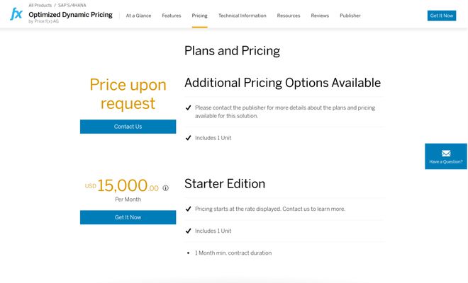Open the Resources tab

[289, 16]
